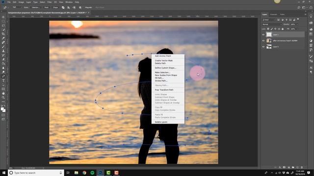Screen dimensions: 314x176
Task: Choose Delete Path from context menu
Action: 160,63
